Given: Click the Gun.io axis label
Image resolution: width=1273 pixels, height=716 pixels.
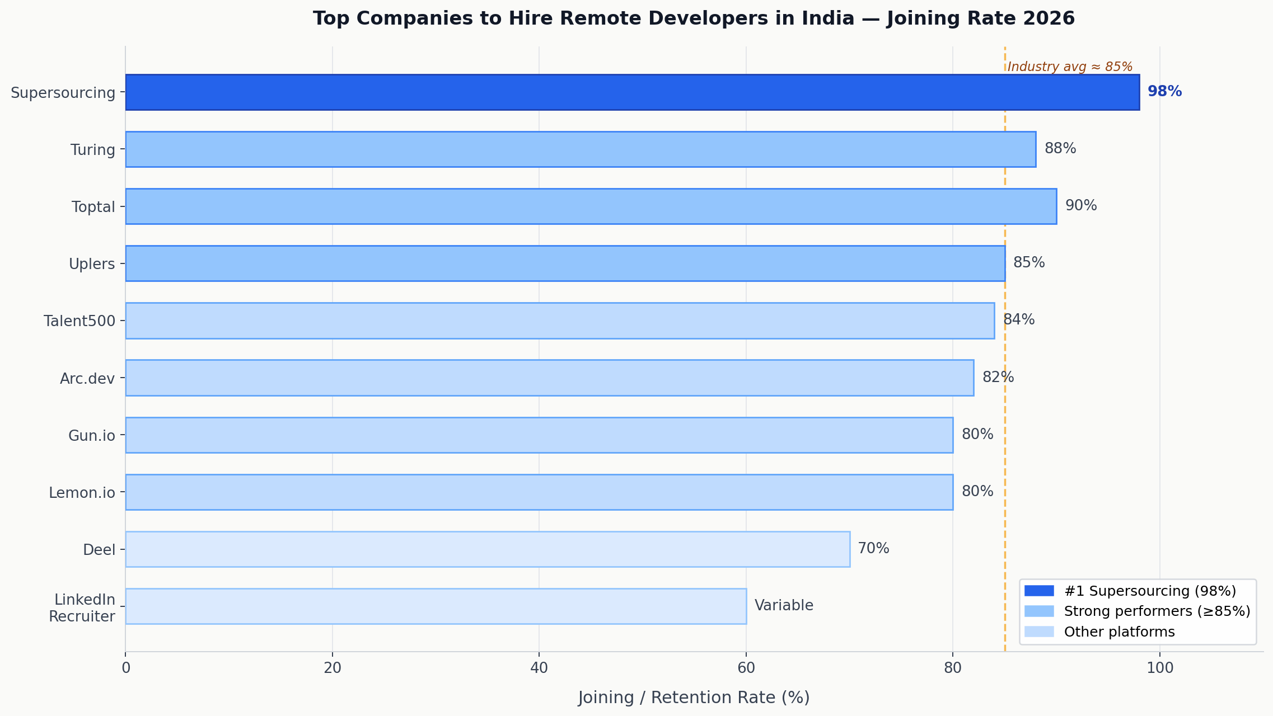Looking at the screenshot, I should coord(92,436).
